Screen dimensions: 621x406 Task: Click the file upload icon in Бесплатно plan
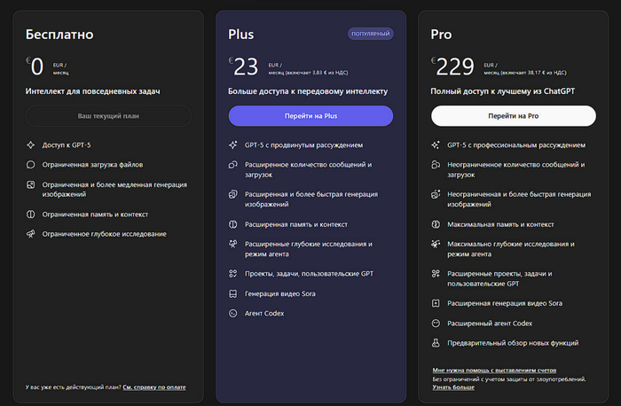pyautogui.click(x=30, y=164)
